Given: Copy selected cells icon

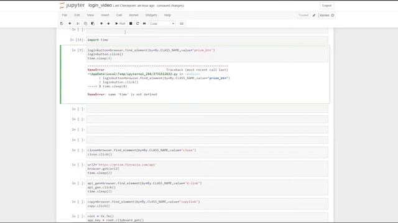Looking at the screenshot, I should click(85, 24).
